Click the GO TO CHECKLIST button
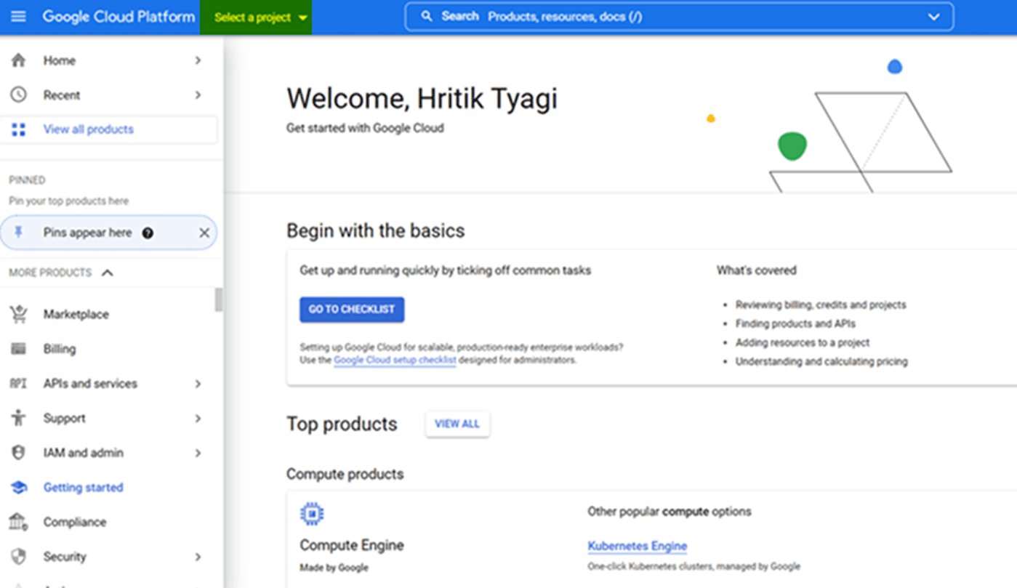This screenshot has width=1017, height=588. coord(351,309)
